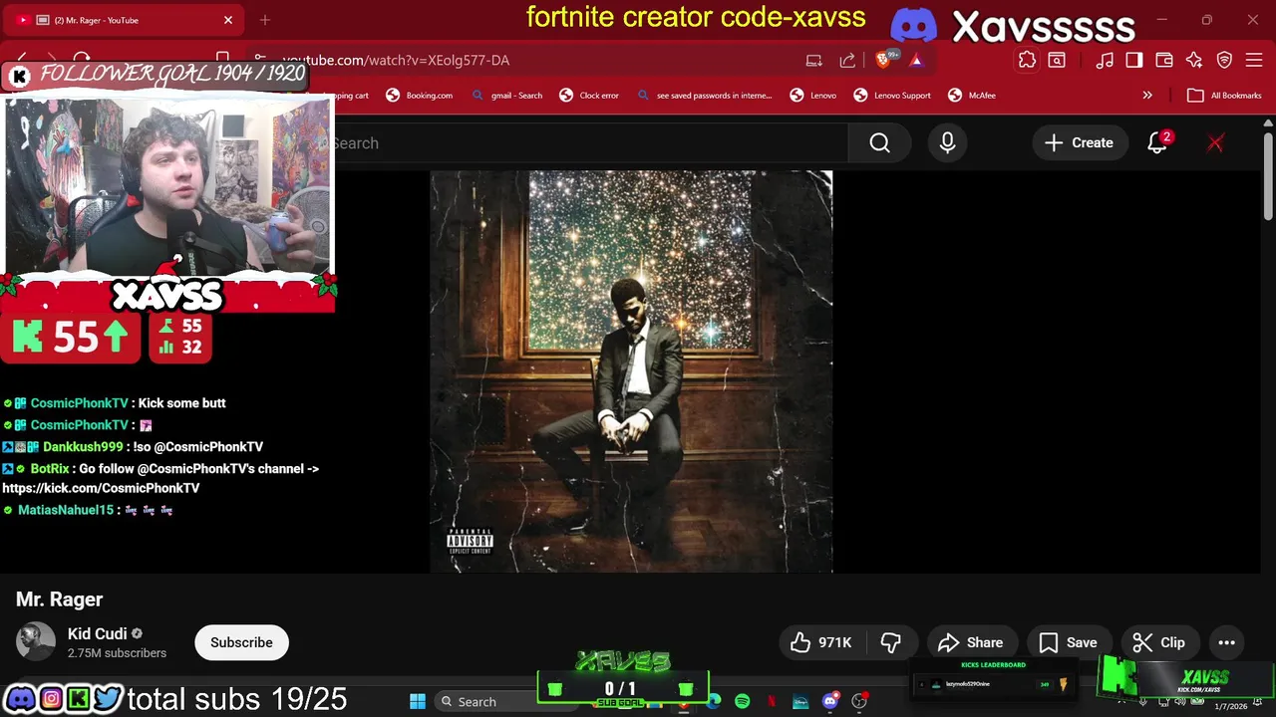
Task: Open the Brave Shields lion icon
Action: point(883,60)
